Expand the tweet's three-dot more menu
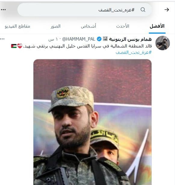Viewport: 175px width, 185px height. coord(2,39)
